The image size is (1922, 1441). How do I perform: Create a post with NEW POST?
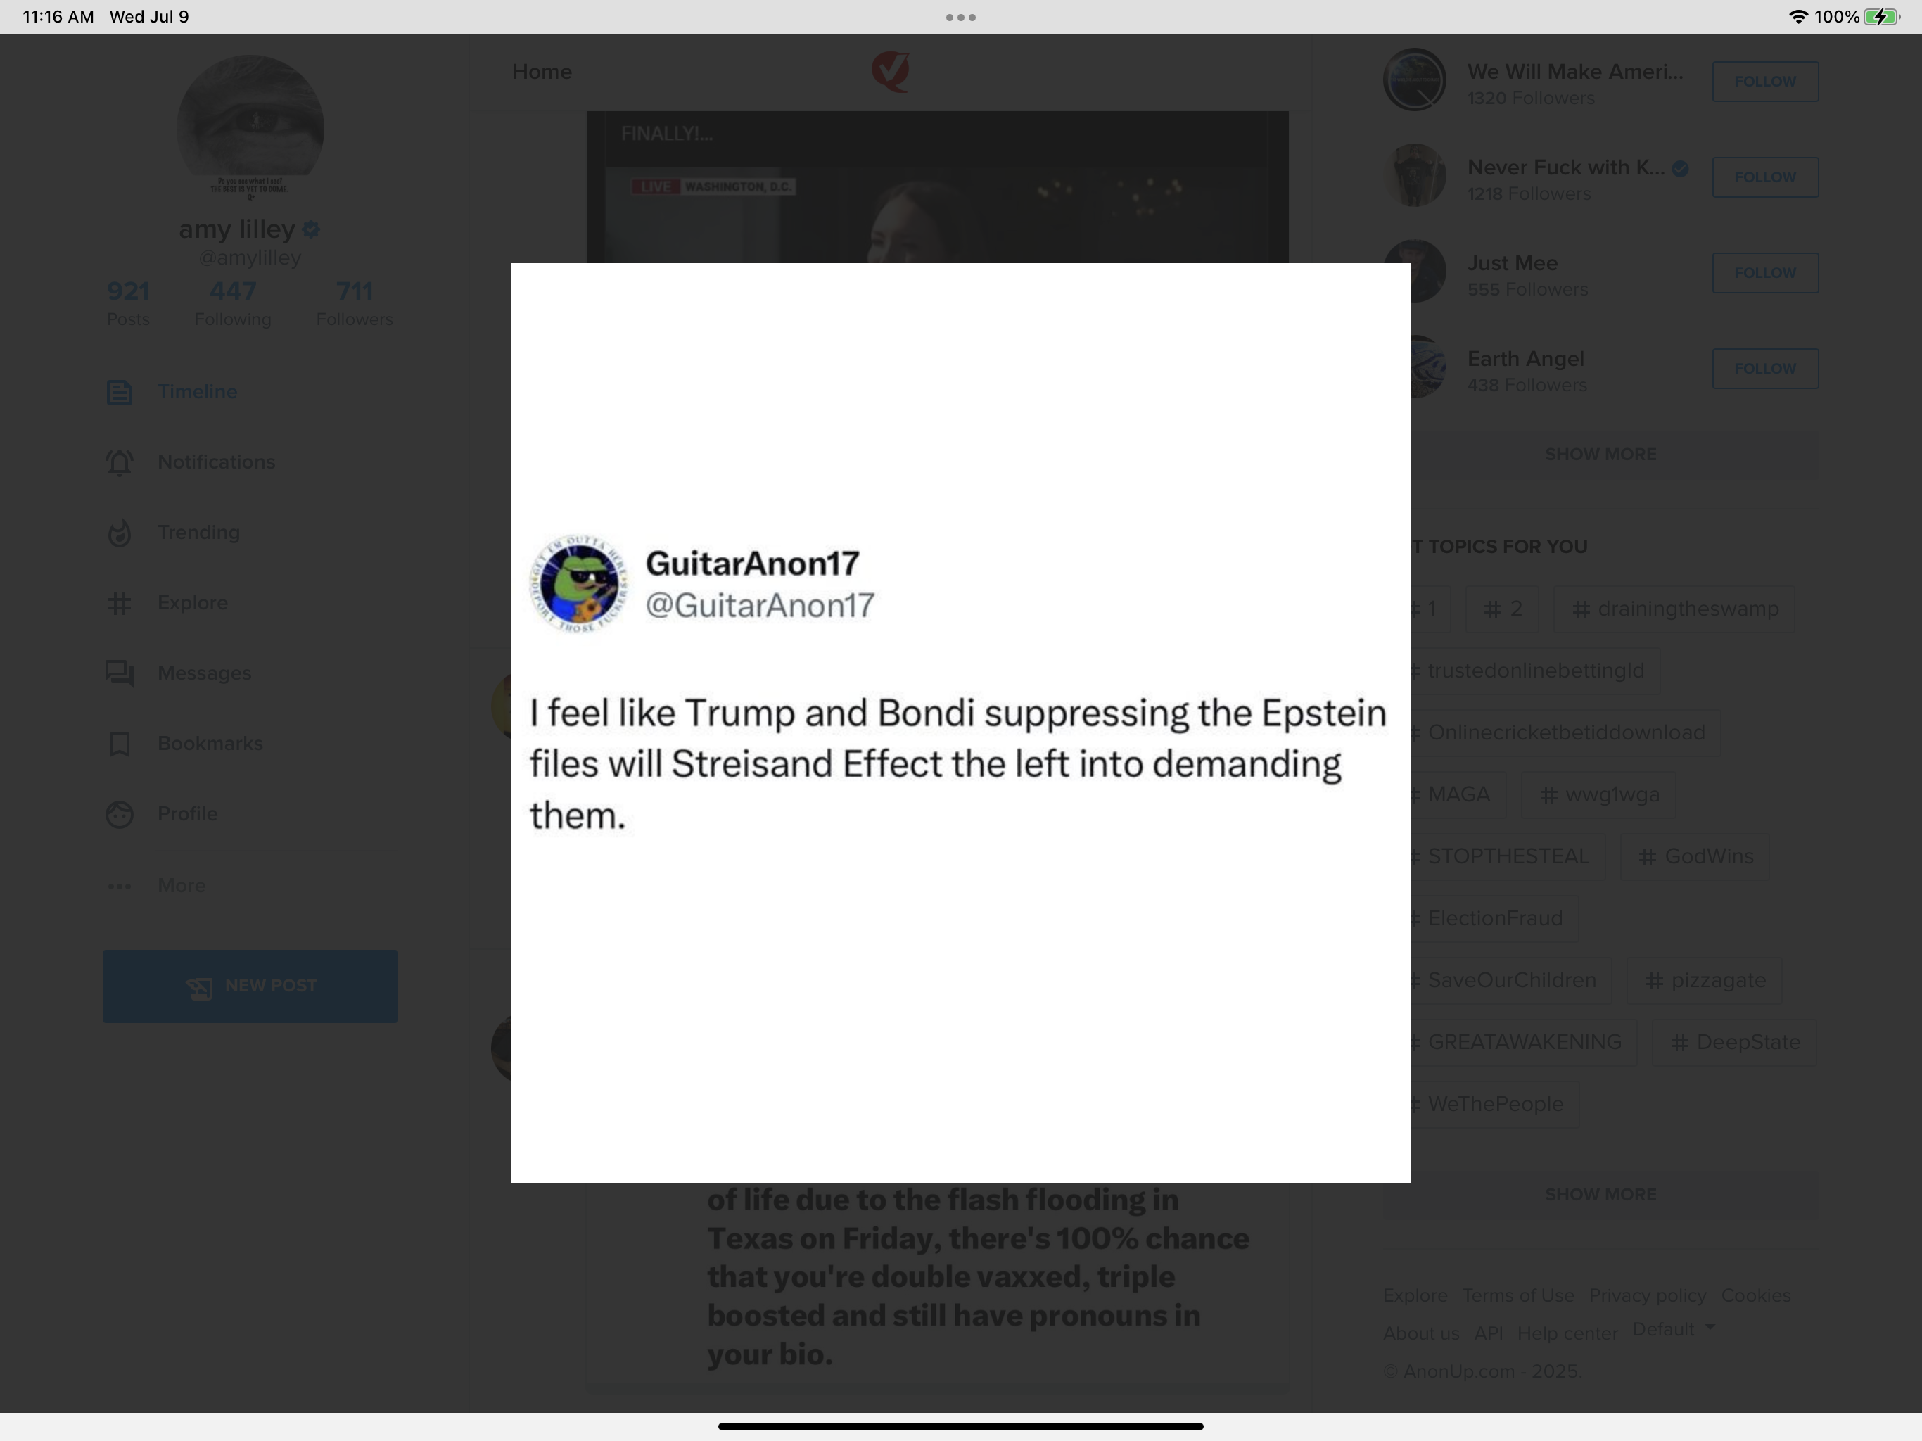250,986
